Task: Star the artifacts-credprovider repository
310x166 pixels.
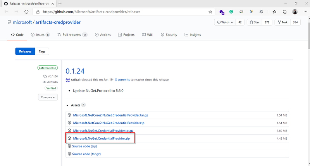Action: click(254, 22)
